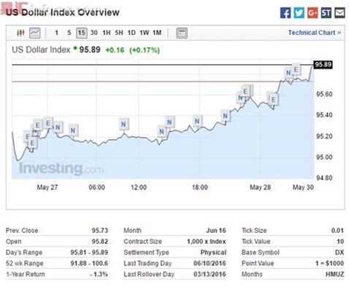Click the N news marker near 12:00
This screenshot has height=292, width=349.
(x=123, y=125)
